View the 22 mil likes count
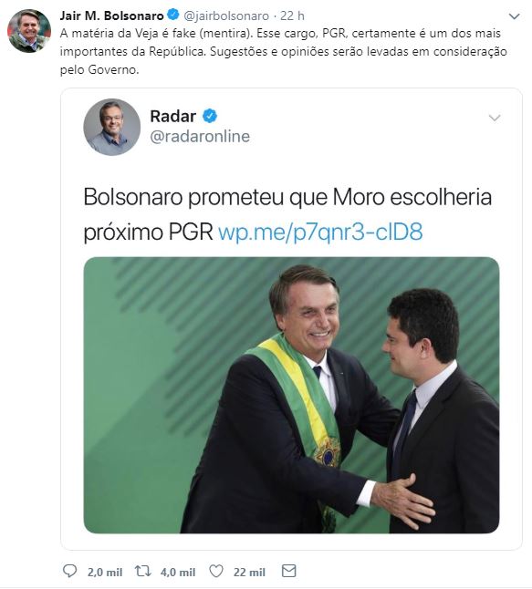This screenshot has height=589, width=532. point(249,572)
